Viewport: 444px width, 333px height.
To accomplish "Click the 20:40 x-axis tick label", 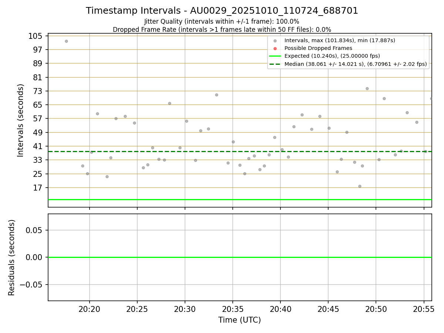I will pos(280,310).
